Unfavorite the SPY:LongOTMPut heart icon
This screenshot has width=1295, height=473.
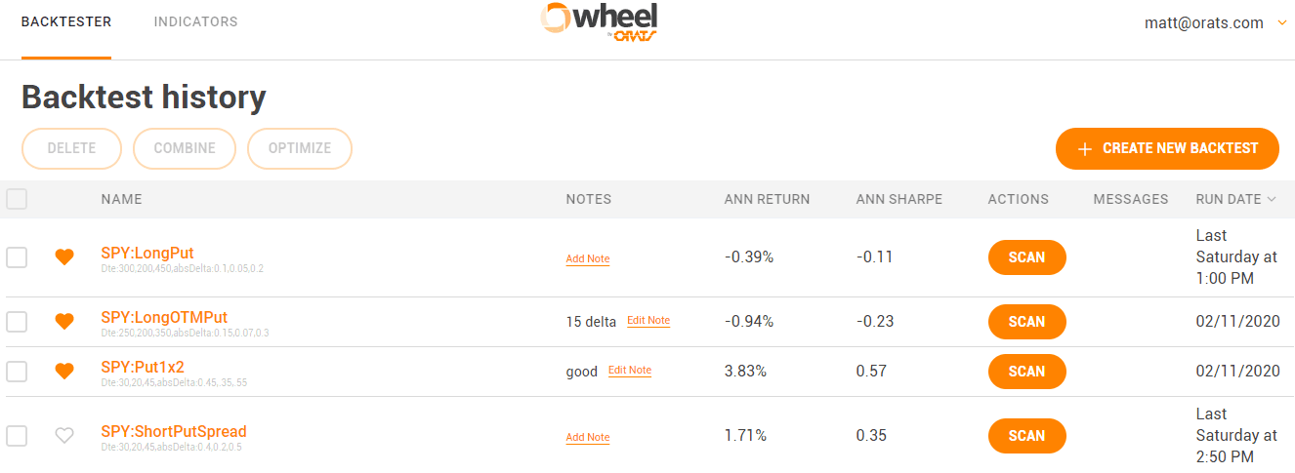64,321
